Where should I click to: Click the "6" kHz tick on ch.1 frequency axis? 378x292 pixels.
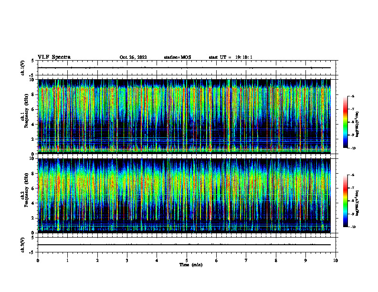[33, 110]
